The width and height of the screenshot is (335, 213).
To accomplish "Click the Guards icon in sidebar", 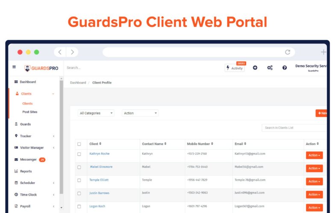I will click(x=16, y=124).
